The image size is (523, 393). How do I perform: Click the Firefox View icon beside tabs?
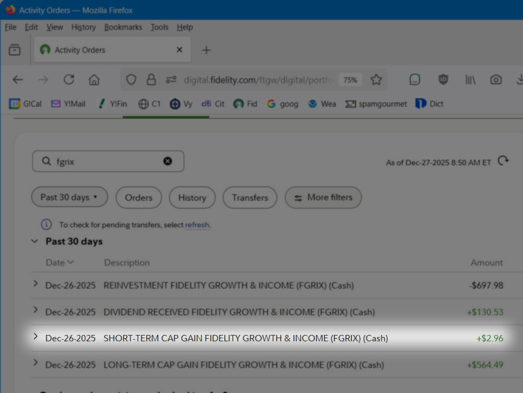pyautogui.click(x=14, y=50)
